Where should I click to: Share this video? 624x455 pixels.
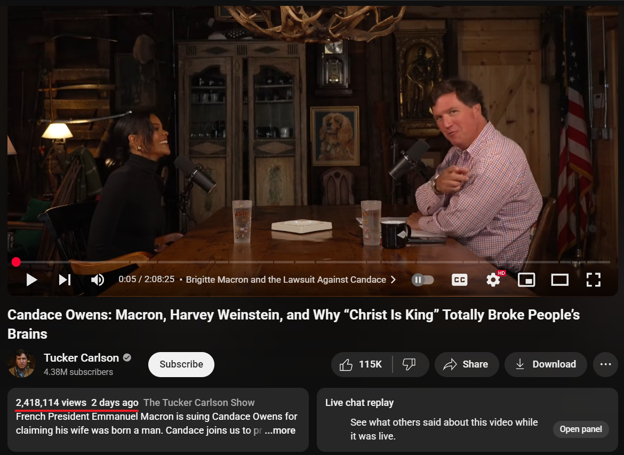coord(467,364)
